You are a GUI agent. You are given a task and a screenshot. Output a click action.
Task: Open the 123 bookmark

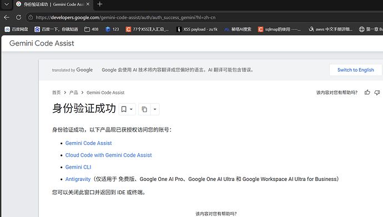112,29
